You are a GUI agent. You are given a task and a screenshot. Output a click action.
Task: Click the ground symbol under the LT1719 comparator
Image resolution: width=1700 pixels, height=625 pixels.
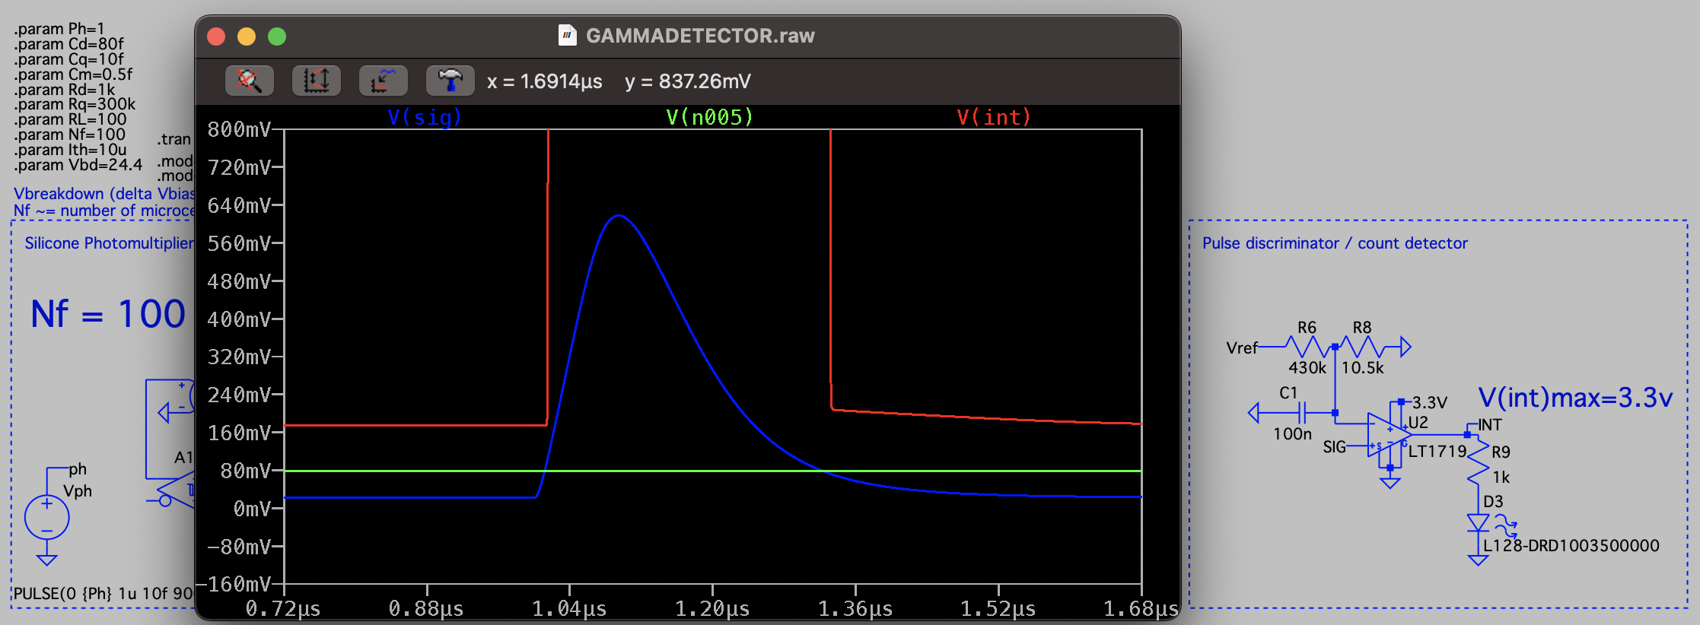tap(1390, 483)
